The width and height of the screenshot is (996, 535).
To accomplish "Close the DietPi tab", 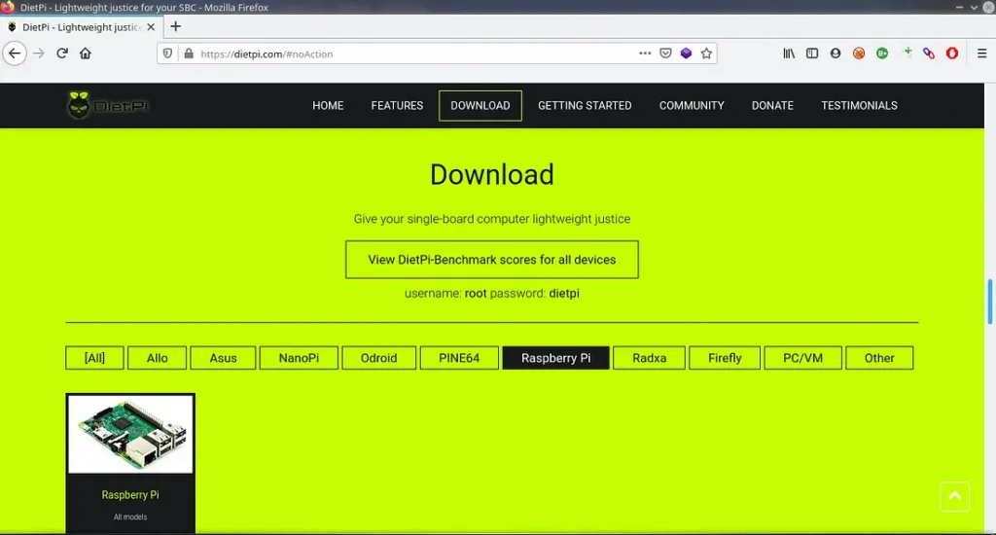I will coord(151,27).
